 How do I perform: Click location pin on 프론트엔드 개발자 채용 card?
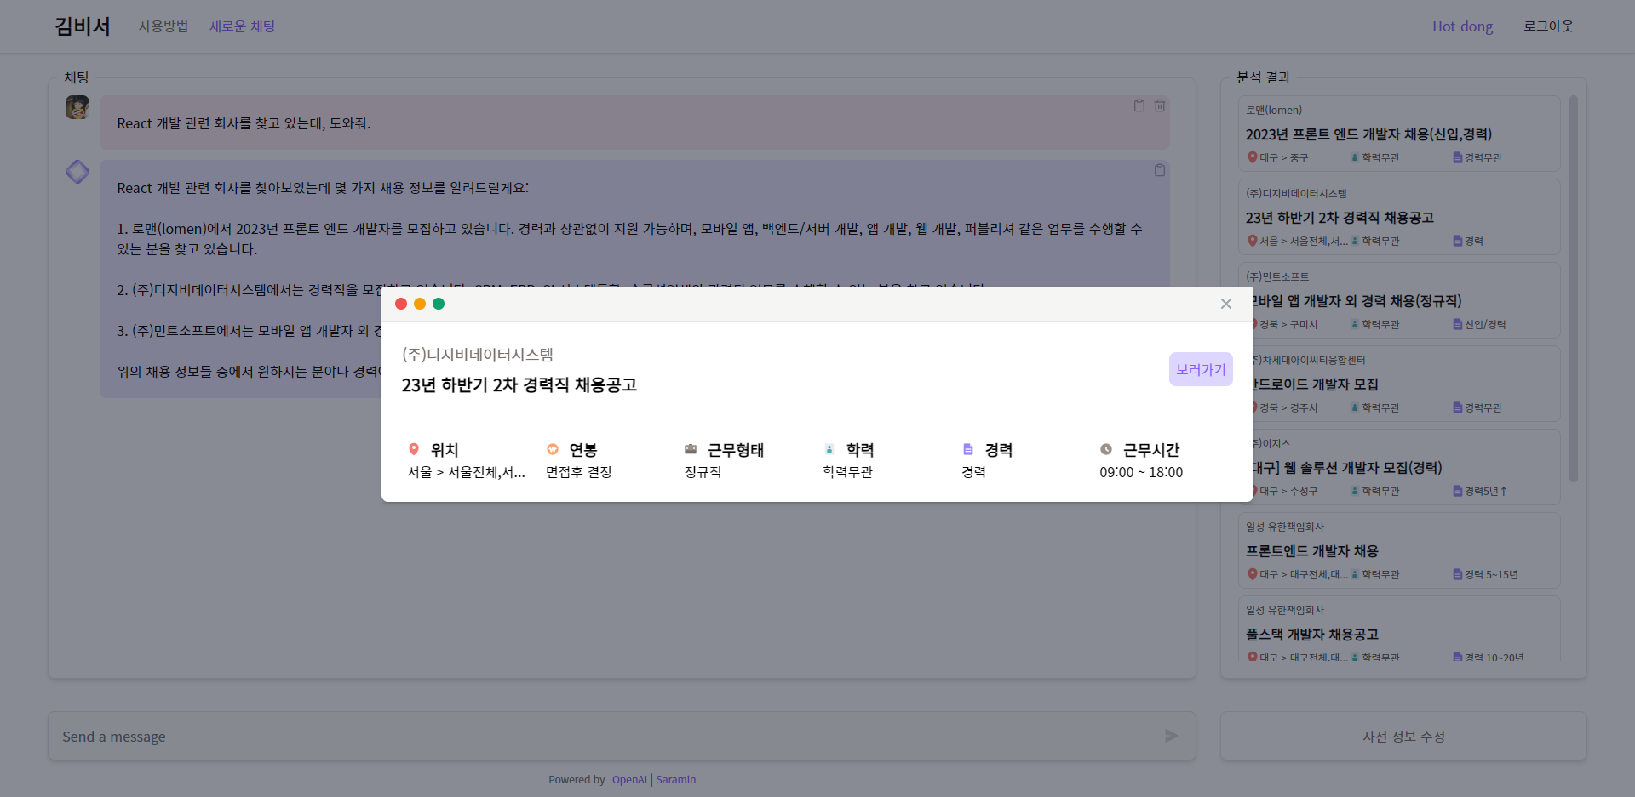pos(1253,574)
